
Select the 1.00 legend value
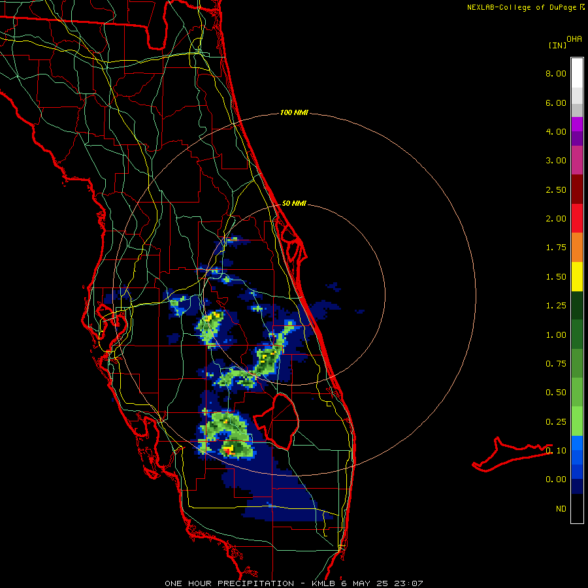[x=556, y=335]
